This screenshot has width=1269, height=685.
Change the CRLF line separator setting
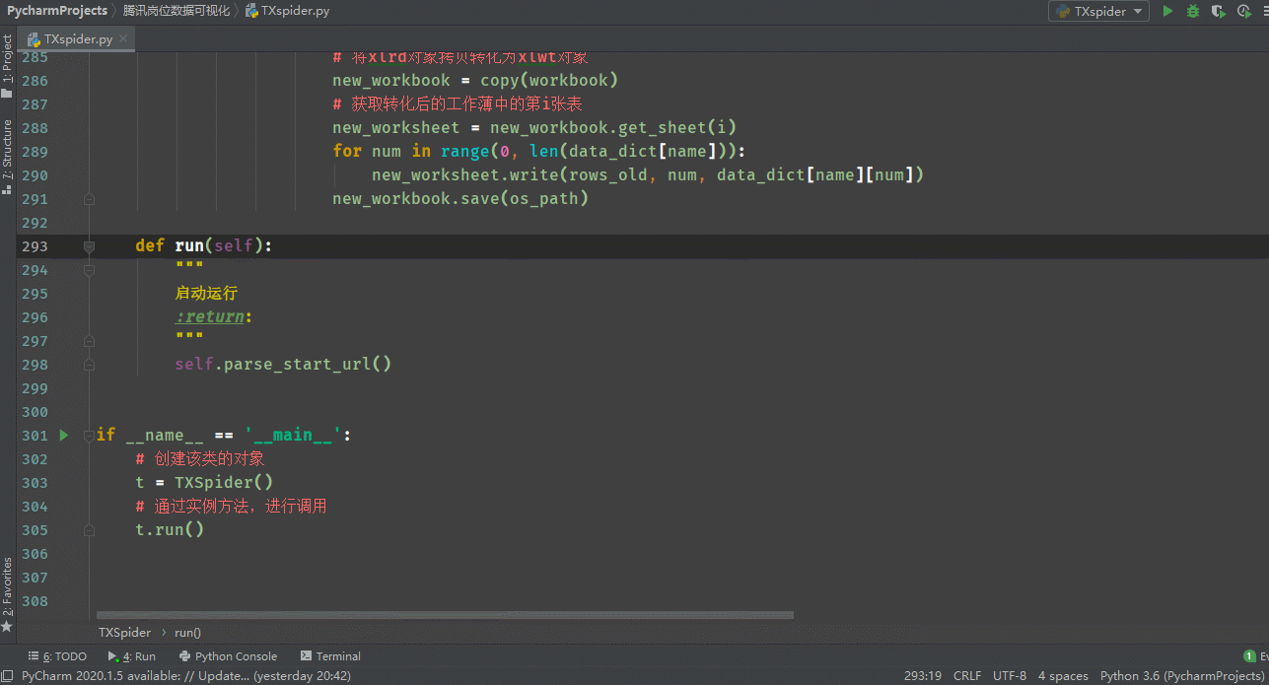point(967,676)
